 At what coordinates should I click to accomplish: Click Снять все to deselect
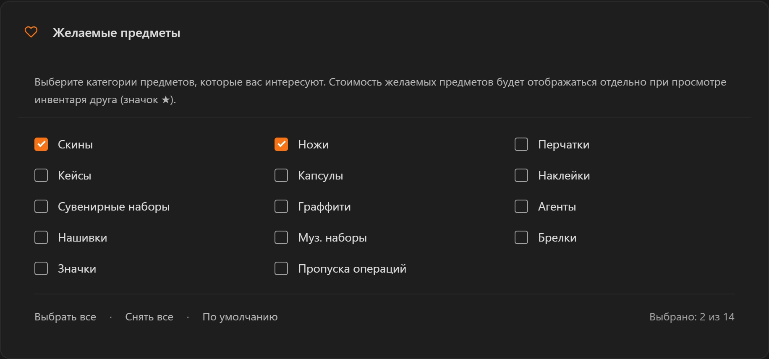(149, 317)
